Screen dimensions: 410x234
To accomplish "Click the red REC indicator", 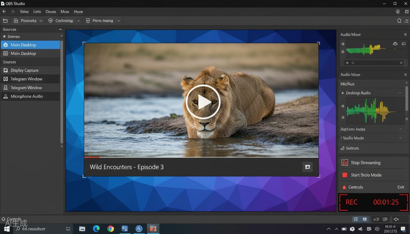I will click(x=351, y=202).
